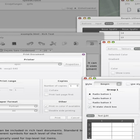Select the Einheitswinkel radio option

click(75, 8)
